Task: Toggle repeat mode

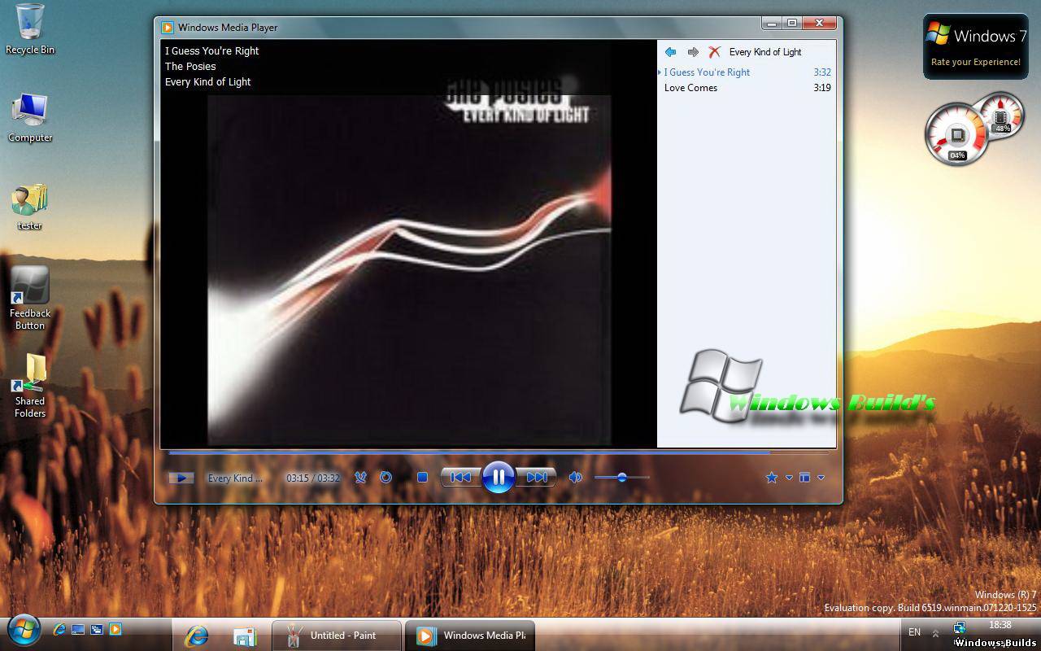Action: [x=386, y=478]
